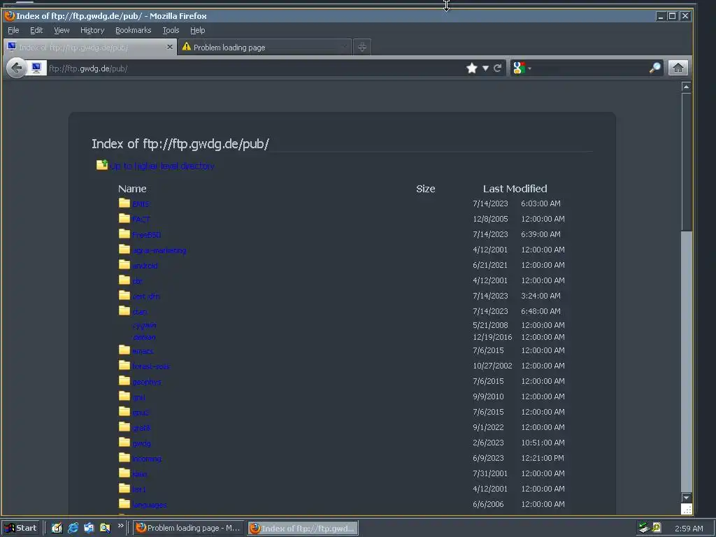Viewport: 716px width, 537px height.
Task: Switch to the Problem loading page tab
Action: pos(264,47)
